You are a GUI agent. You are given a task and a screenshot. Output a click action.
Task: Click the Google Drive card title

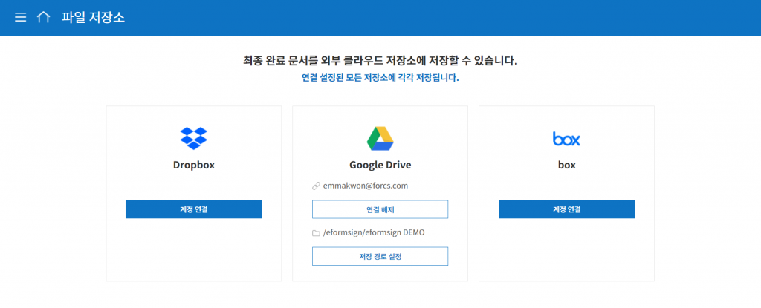coord(380,165)
